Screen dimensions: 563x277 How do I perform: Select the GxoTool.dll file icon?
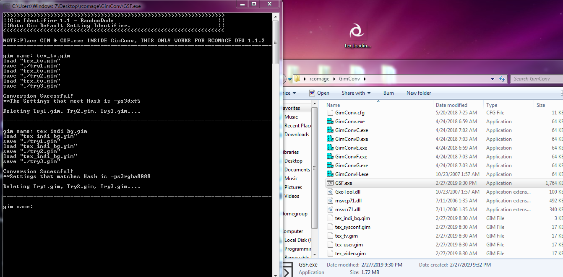(x=330, y=192)
